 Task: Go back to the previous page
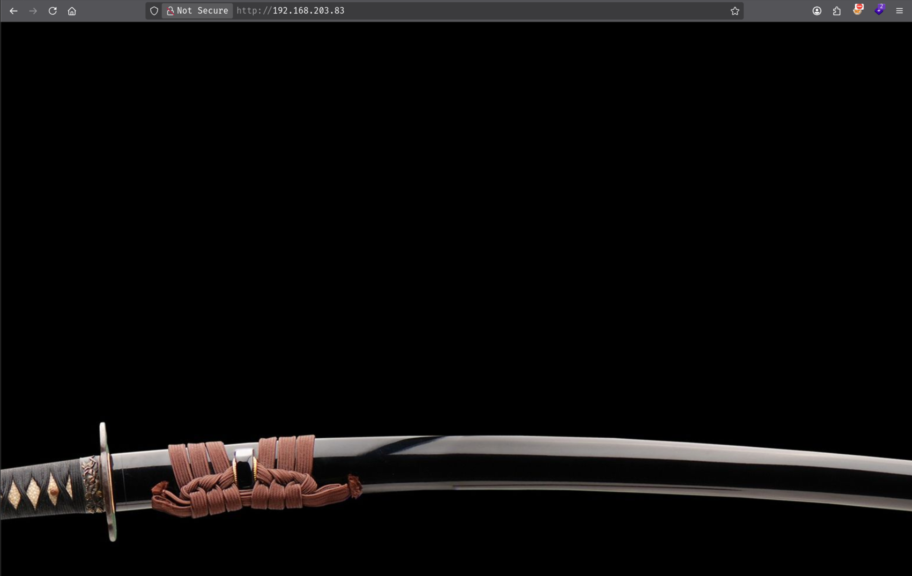click(x=14, y=11)
